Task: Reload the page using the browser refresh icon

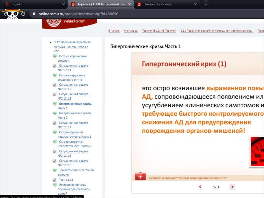Action: [23, 14]
